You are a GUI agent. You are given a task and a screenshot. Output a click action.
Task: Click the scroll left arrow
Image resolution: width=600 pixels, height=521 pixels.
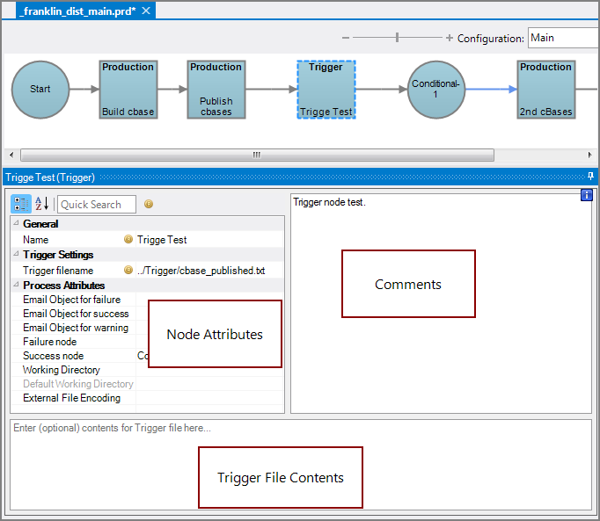[11, 155]
